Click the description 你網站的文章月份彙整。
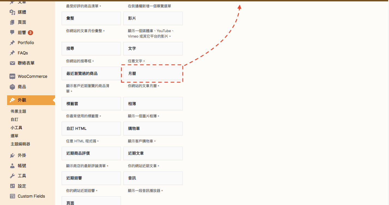 (86, 31)
